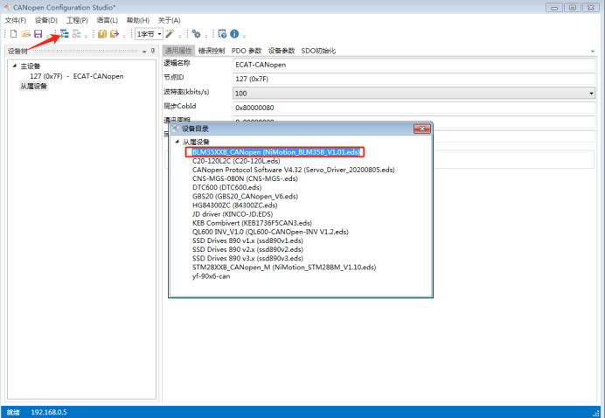The width and height of the screenshot is (605, 418).
Task: Select SSD Drives 890 v1.x entry
Action: pyautogui.click(x=247, y=240)
